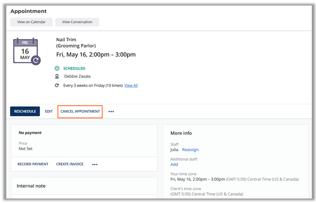
Task: Open more options next to Cancel Appointment
Action: pos(111,112)
